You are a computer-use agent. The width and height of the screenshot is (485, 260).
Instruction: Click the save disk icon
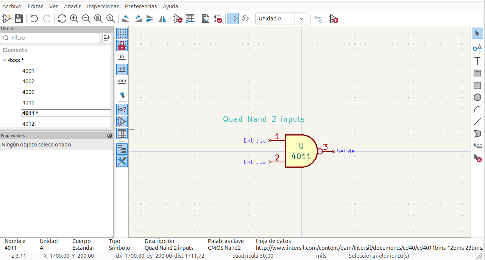pyautogui.click(x=19, y=19)
